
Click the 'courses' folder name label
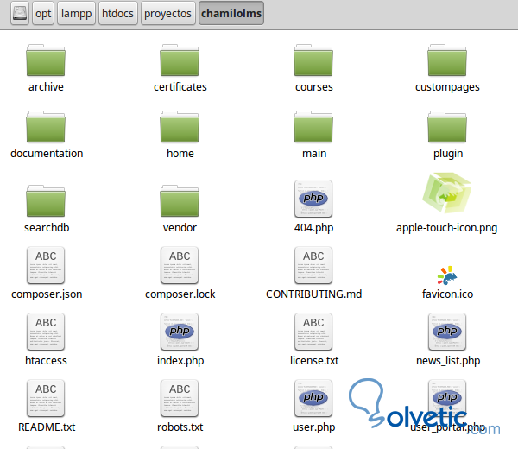point(314,87)
